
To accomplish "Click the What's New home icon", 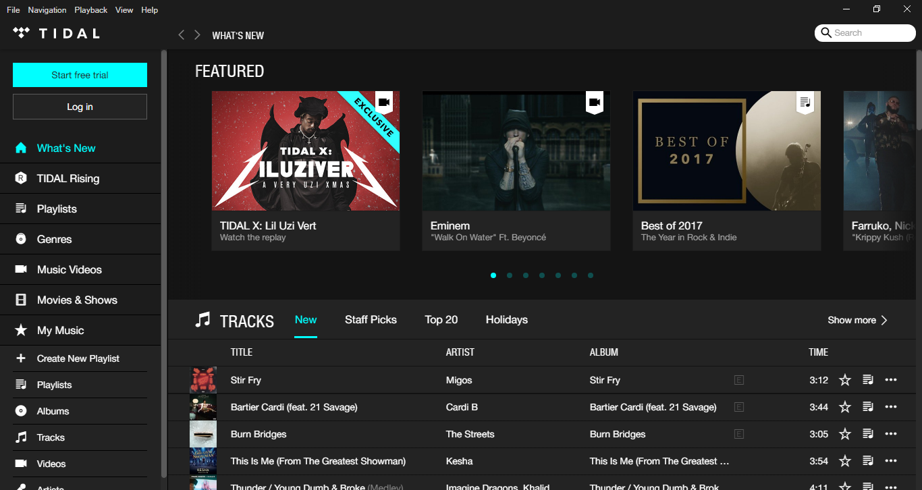I will click(x=21, y=148).
